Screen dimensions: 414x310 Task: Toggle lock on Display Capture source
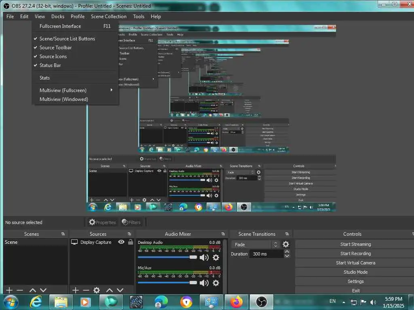(131, 242)
